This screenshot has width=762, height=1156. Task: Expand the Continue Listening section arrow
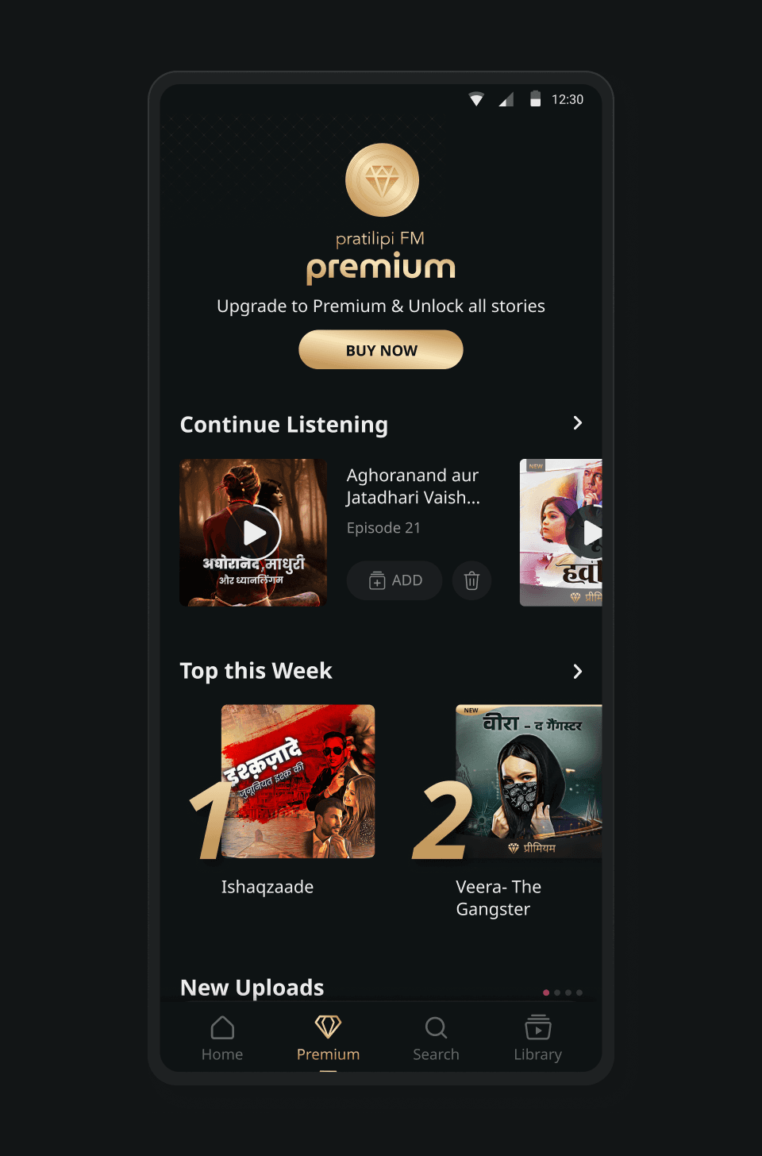578,423
